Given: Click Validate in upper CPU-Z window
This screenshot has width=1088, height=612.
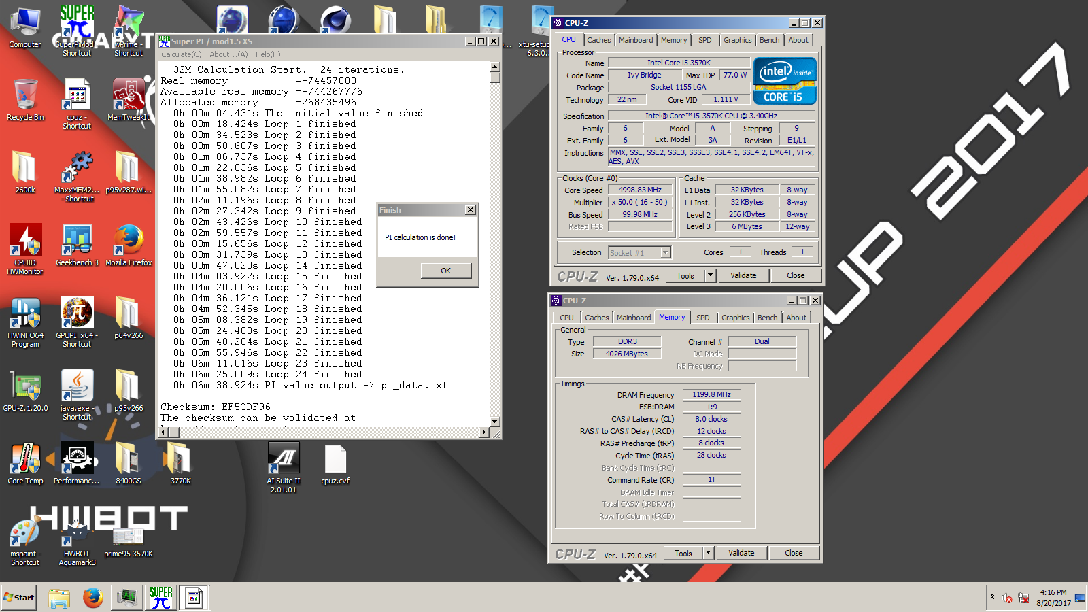Looking at the screenshot, I should 743,275.
